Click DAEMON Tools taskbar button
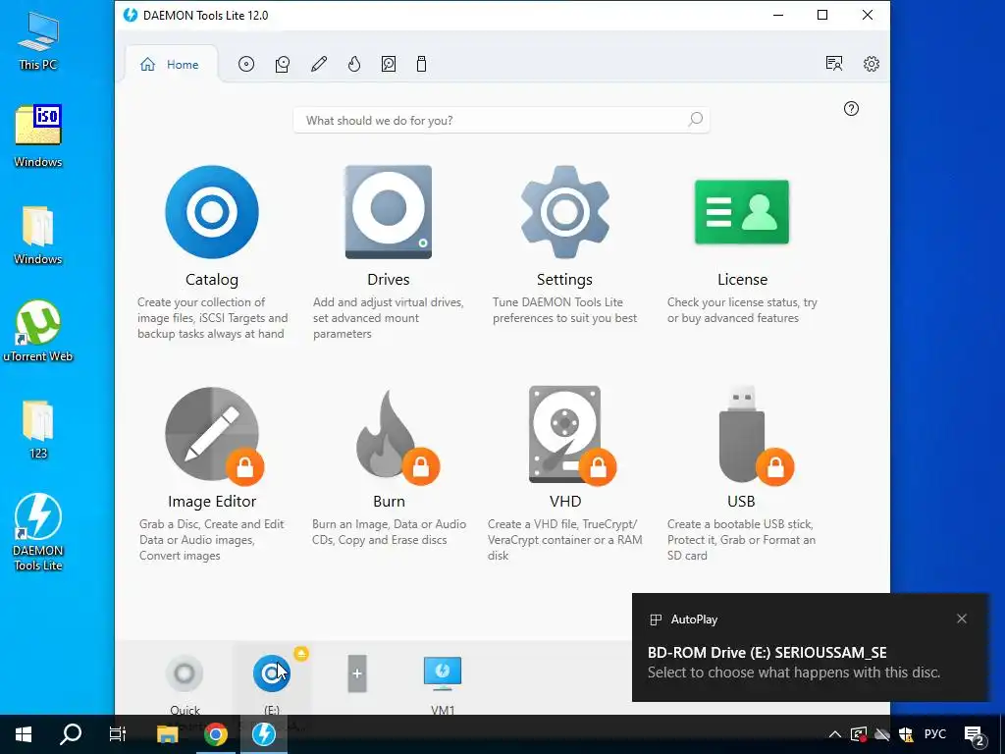Image resolution: width=1005 pixels, height=754 pixels. (x=263, y=734)
